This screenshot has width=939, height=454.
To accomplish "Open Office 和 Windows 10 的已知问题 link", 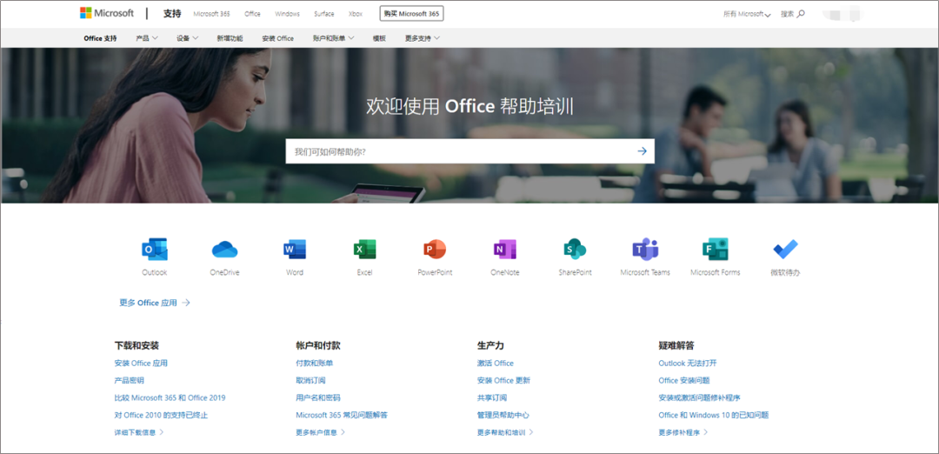I will tap(713, 415).
